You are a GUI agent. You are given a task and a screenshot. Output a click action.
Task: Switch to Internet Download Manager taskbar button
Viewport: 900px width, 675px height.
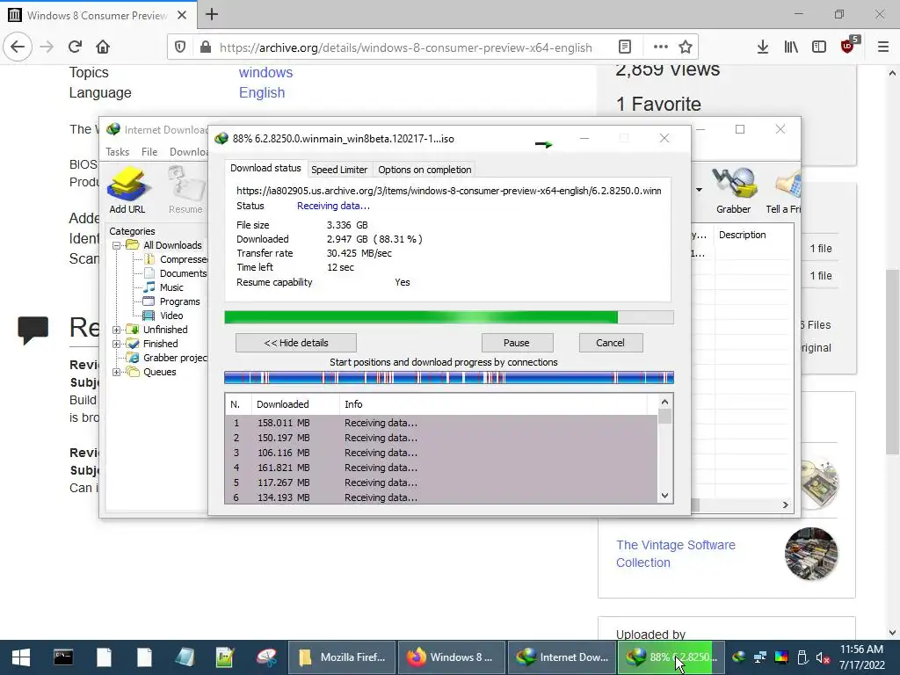(x=562, y=657)
